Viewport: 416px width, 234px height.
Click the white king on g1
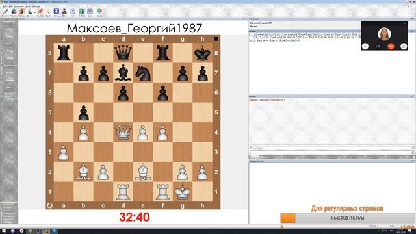coord(183,192)
